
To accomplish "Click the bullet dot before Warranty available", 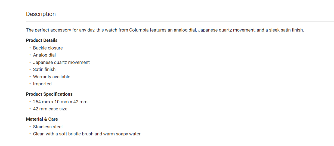I will pos(30,77).
